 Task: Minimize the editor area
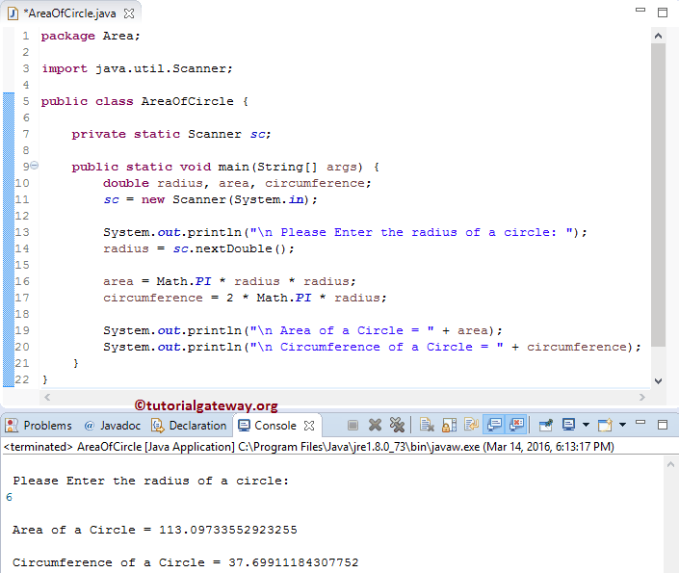[640, 10]
